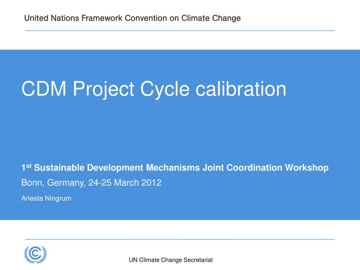Select the author name 'Ariesta Ningrum'
This screenshot has height=270, width=360.
[46, 198]
